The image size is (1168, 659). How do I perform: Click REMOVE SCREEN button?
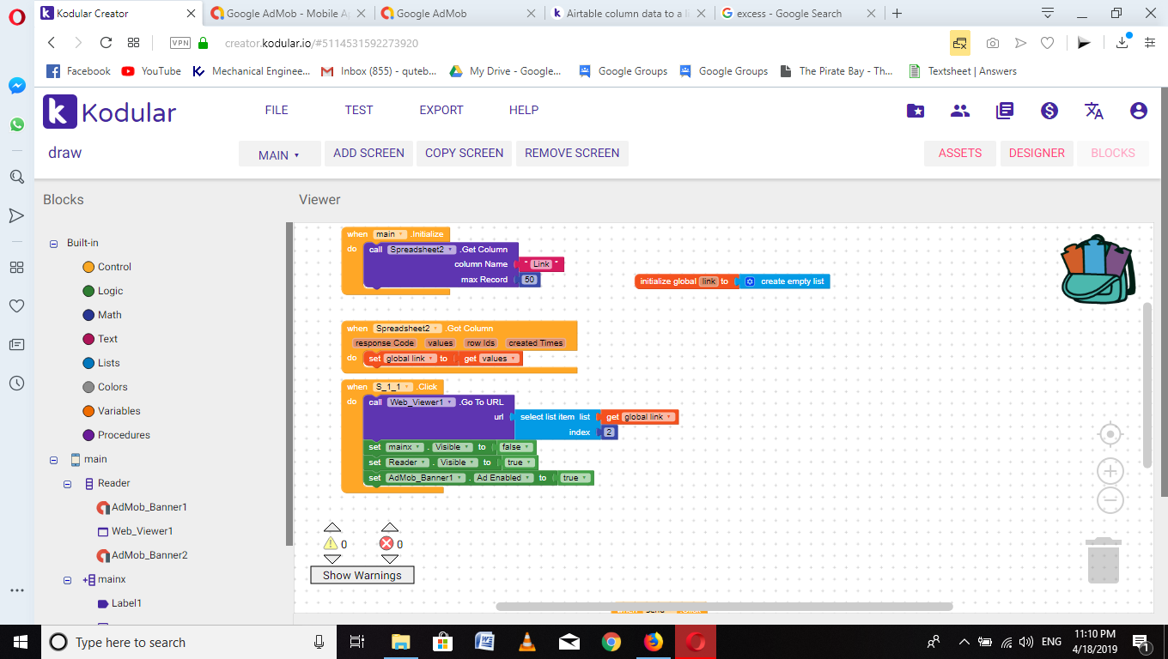[572, 153]
